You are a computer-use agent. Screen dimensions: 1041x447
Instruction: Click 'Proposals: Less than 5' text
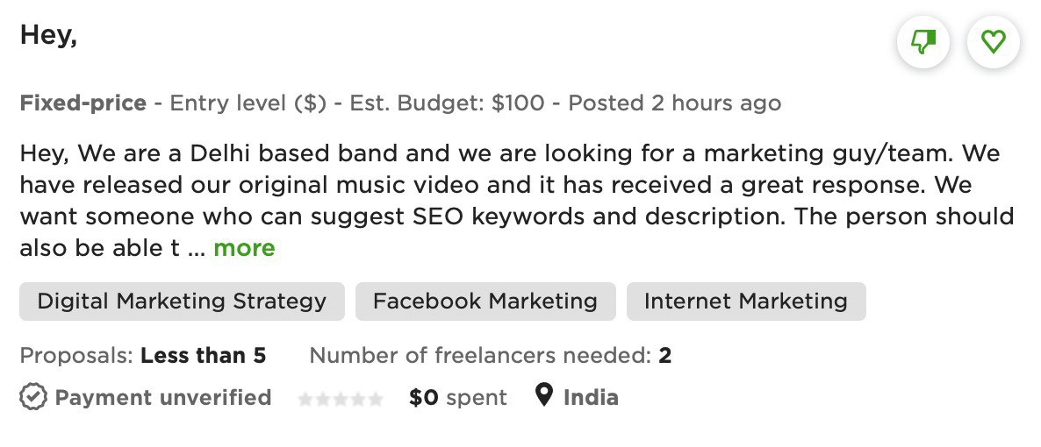coord(142,356)
